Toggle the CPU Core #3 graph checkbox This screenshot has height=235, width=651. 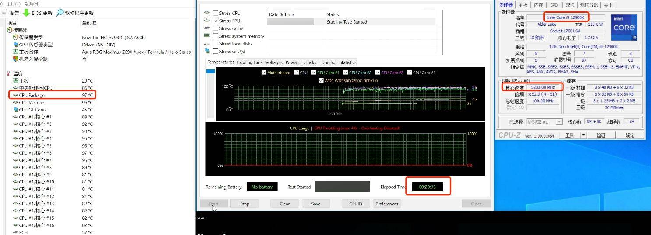pos(377,73)
